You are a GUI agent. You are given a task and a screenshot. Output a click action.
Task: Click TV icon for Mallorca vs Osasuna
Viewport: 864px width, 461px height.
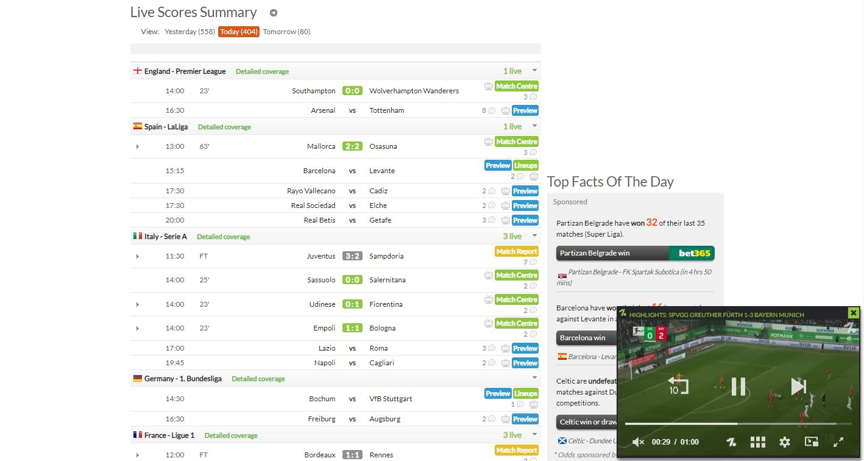[x=489, y=142]
